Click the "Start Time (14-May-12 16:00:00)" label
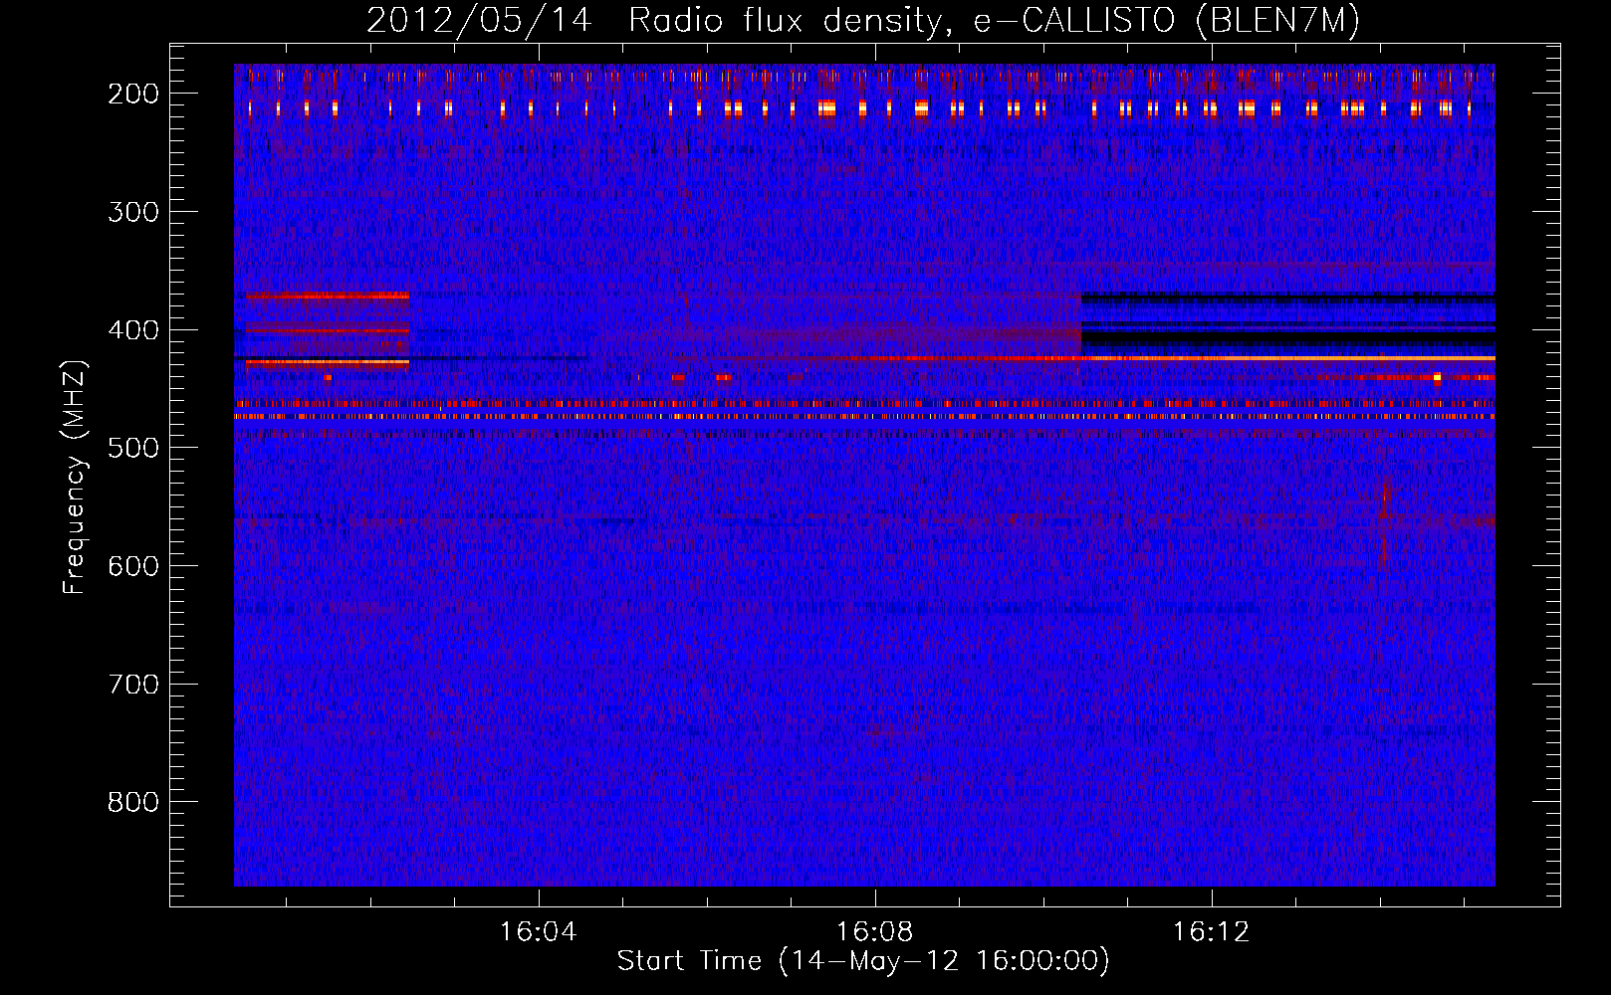Viewport: 1611px width, 995px height. pyautogui.click(x=863, y=961)
